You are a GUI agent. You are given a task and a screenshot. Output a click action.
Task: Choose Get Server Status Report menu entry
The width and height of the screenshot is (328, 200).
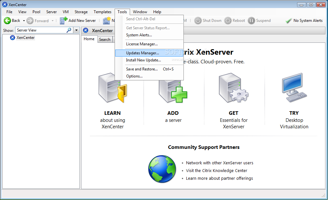click(x=149, y=28)
